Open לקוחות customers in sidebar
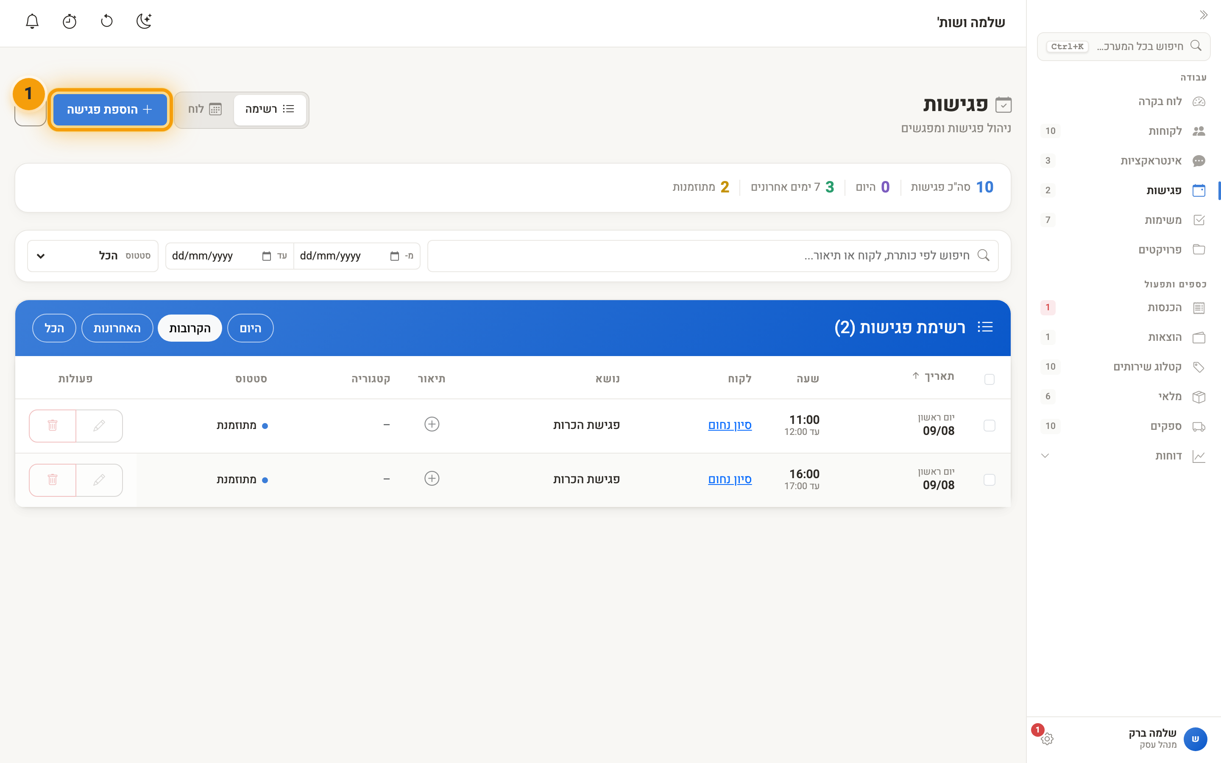The height and width of the screenshot is (763, 1221). [1123, 131]
